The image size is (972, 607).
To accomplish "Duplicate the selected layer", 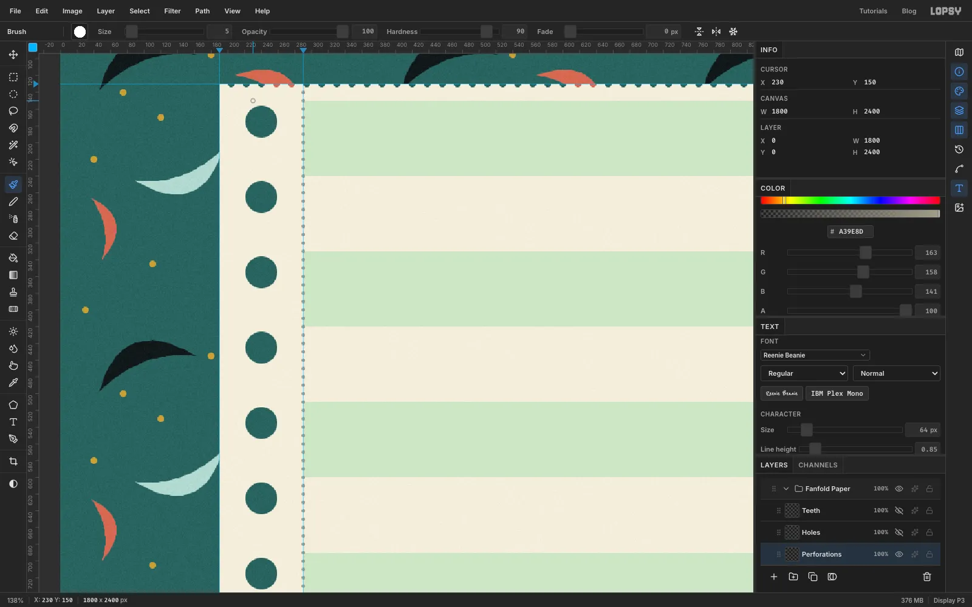I will pos(813,577).
